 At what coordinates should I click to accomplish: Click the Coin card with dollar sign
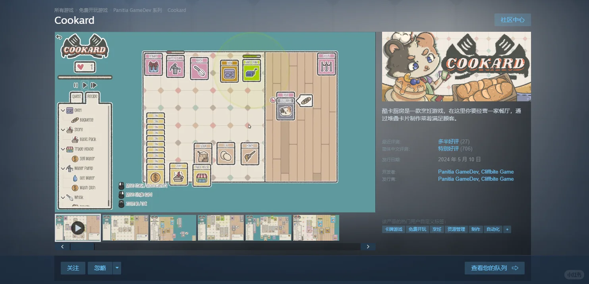pyautogui.click(x=156, y=175)
